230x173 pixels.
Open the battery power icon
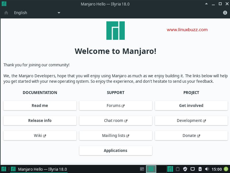point(200,169)
